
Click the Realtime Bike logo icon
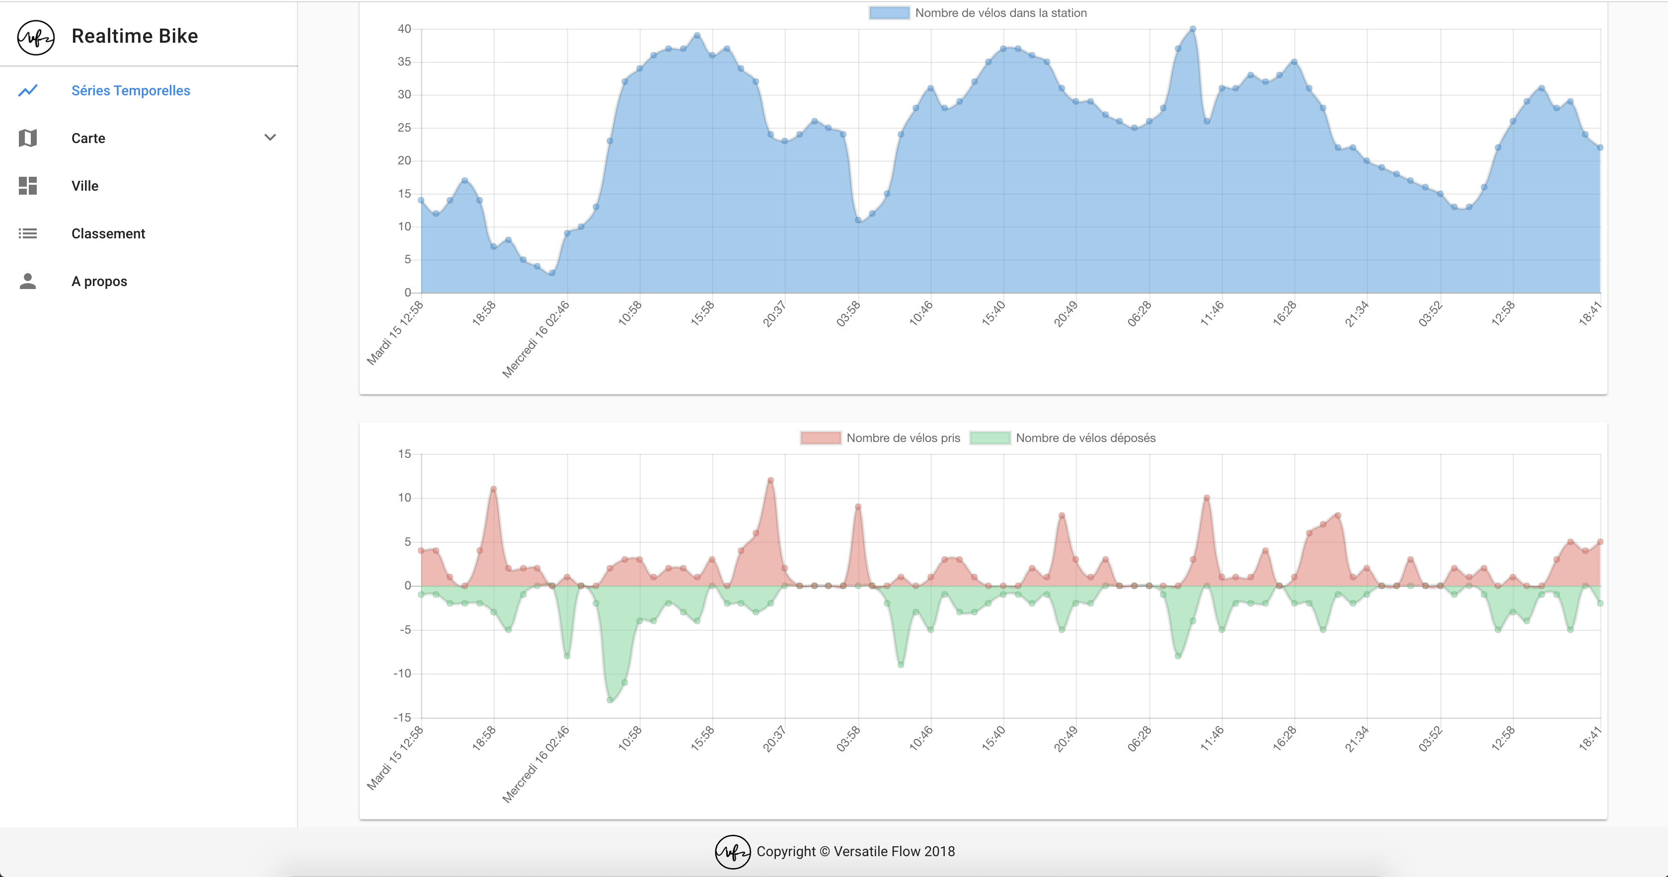[36, 37]
